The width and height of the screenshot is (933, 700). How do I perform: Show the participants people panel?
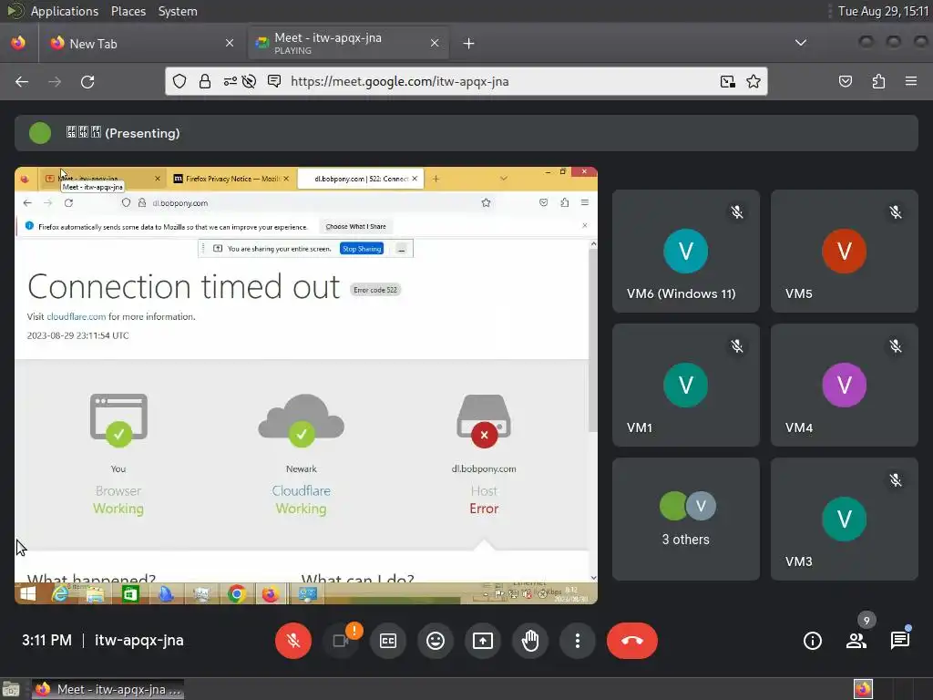(856, 641)
